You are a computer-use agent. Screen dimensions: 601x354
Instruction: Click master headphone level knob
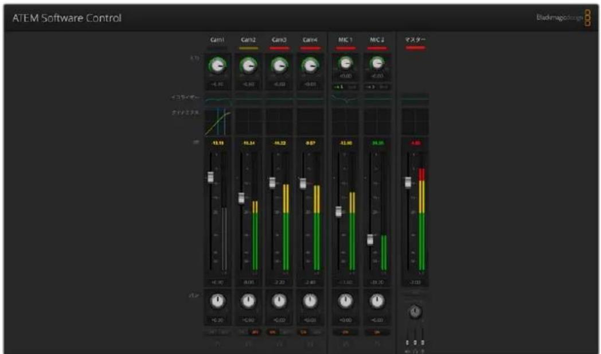pyautogui.click(x=415, y=312)
